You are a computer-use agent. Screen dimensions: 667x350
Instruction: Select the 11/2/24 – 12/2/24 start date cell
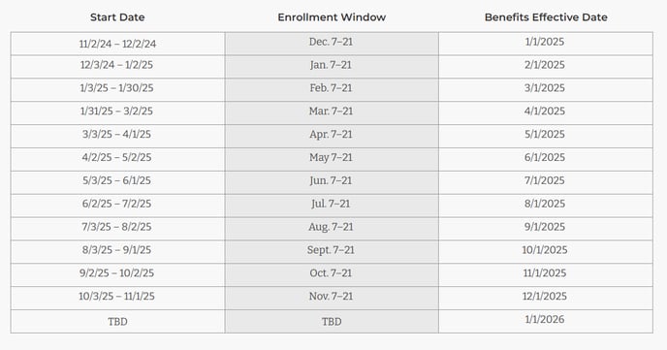(118, 44)
